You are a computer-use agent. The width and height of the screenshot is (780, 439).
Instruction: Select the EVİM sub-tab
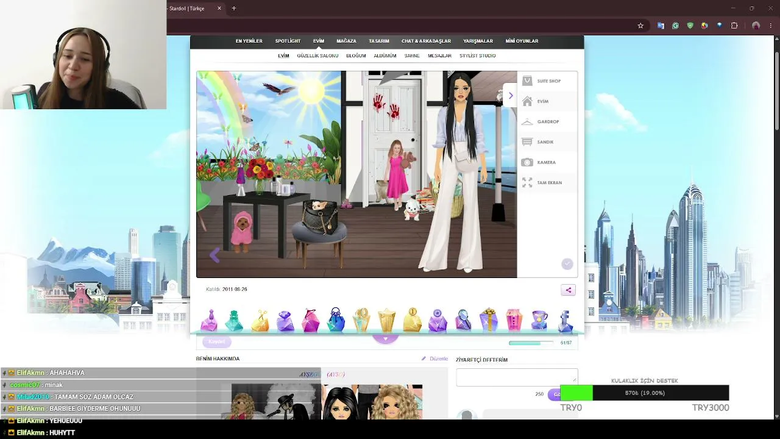pyautogui.click(x=283, y=55)
